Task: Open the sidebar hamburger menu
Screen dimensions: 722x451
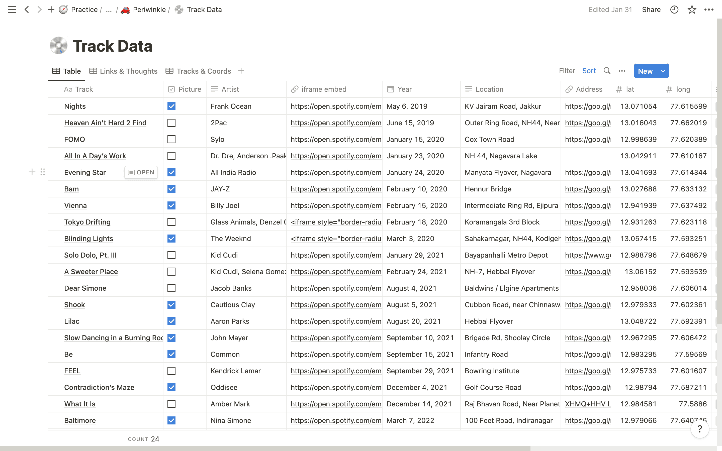Action: pyautogui.click(x=12, y=10)
